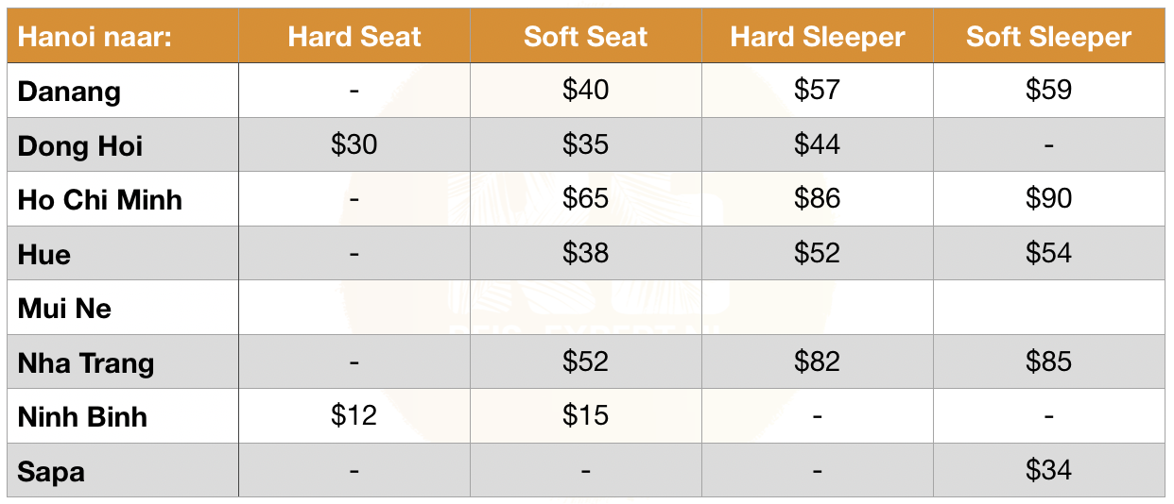Select the $34 Sapa soft sleeper price

[1049, 469]
